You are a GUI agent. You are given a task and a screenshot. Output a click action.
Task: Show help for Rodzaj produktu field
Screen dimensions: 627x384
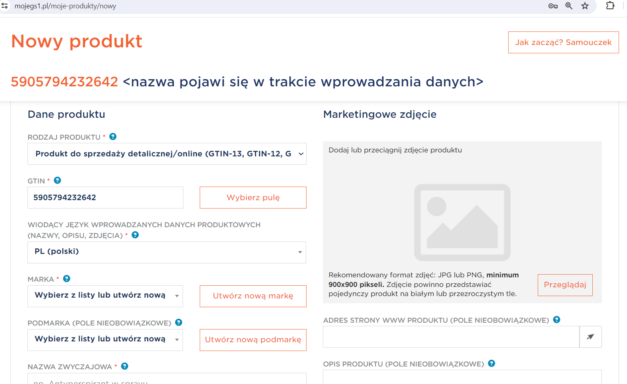(x=113, y=136)
